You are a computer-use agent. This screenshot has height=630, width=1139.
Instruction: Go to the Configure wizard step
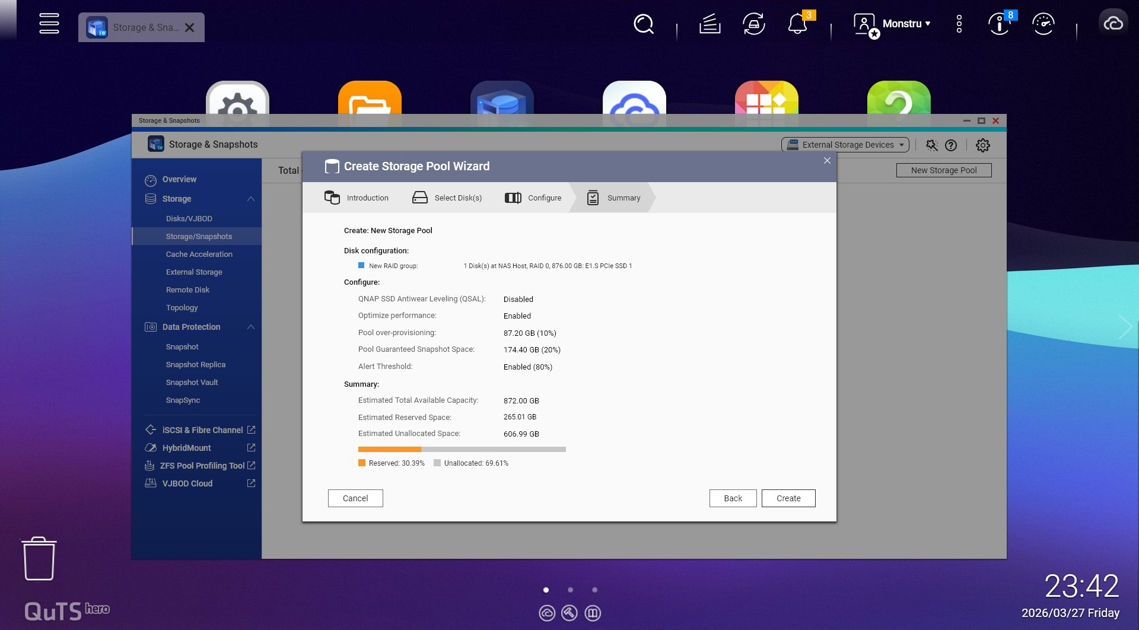pos(533,198)
